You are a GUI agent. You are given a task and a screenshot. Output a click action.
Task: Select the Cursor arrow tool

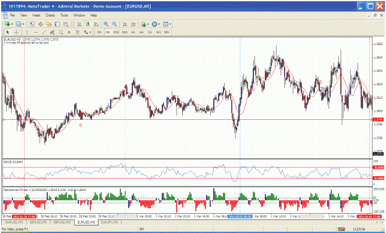click(7, 32)
